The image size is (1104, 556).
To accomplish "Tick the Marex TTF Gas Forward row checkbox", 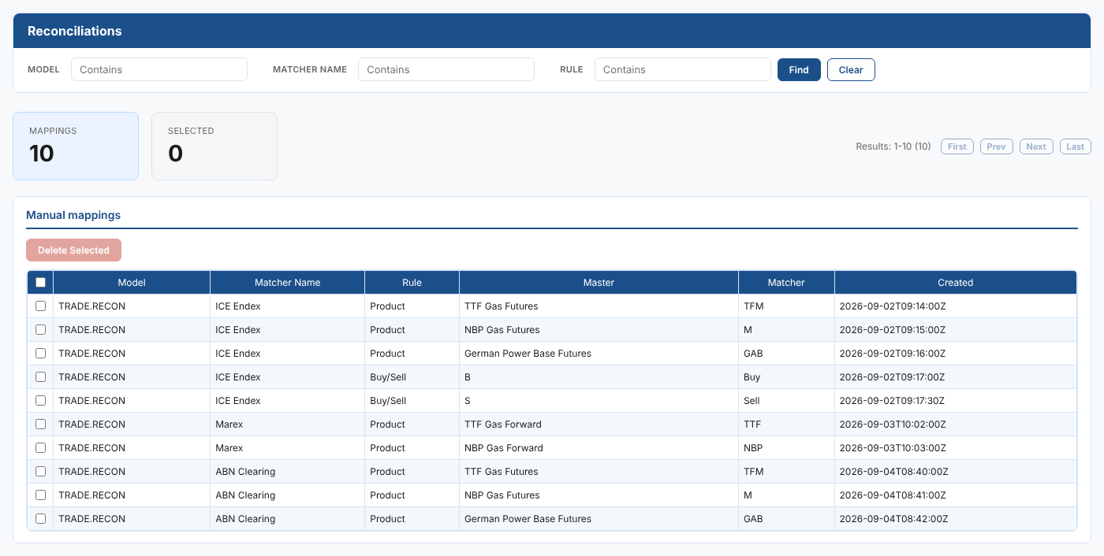I will (41, 424).
